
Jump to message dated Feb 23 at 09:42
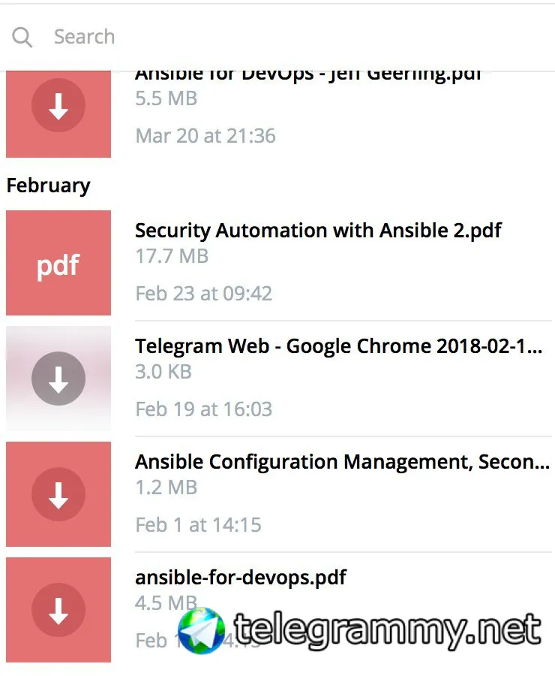pyautogui.click(x=203, y=293)
